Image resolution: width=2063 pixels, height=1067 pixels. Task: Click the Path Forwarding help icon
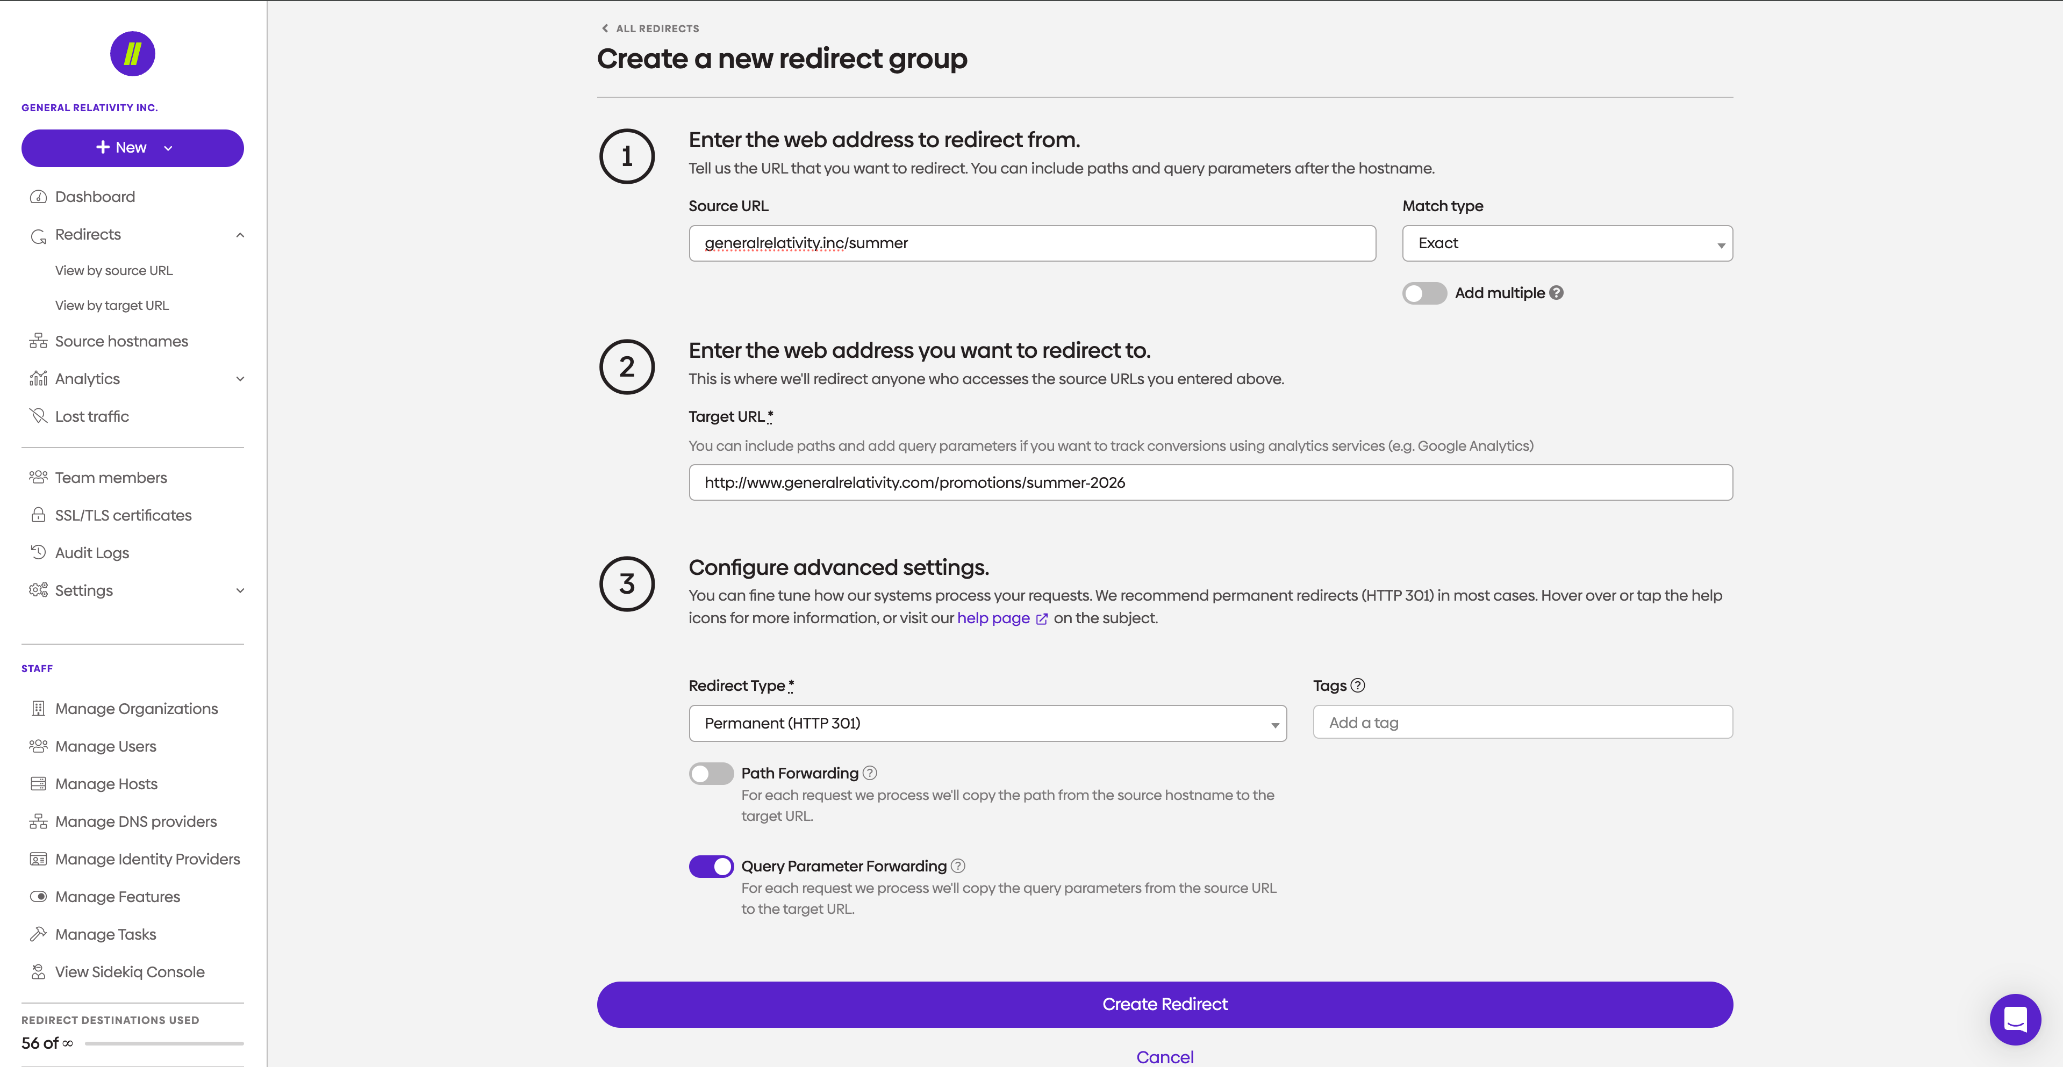click(870, 773)
